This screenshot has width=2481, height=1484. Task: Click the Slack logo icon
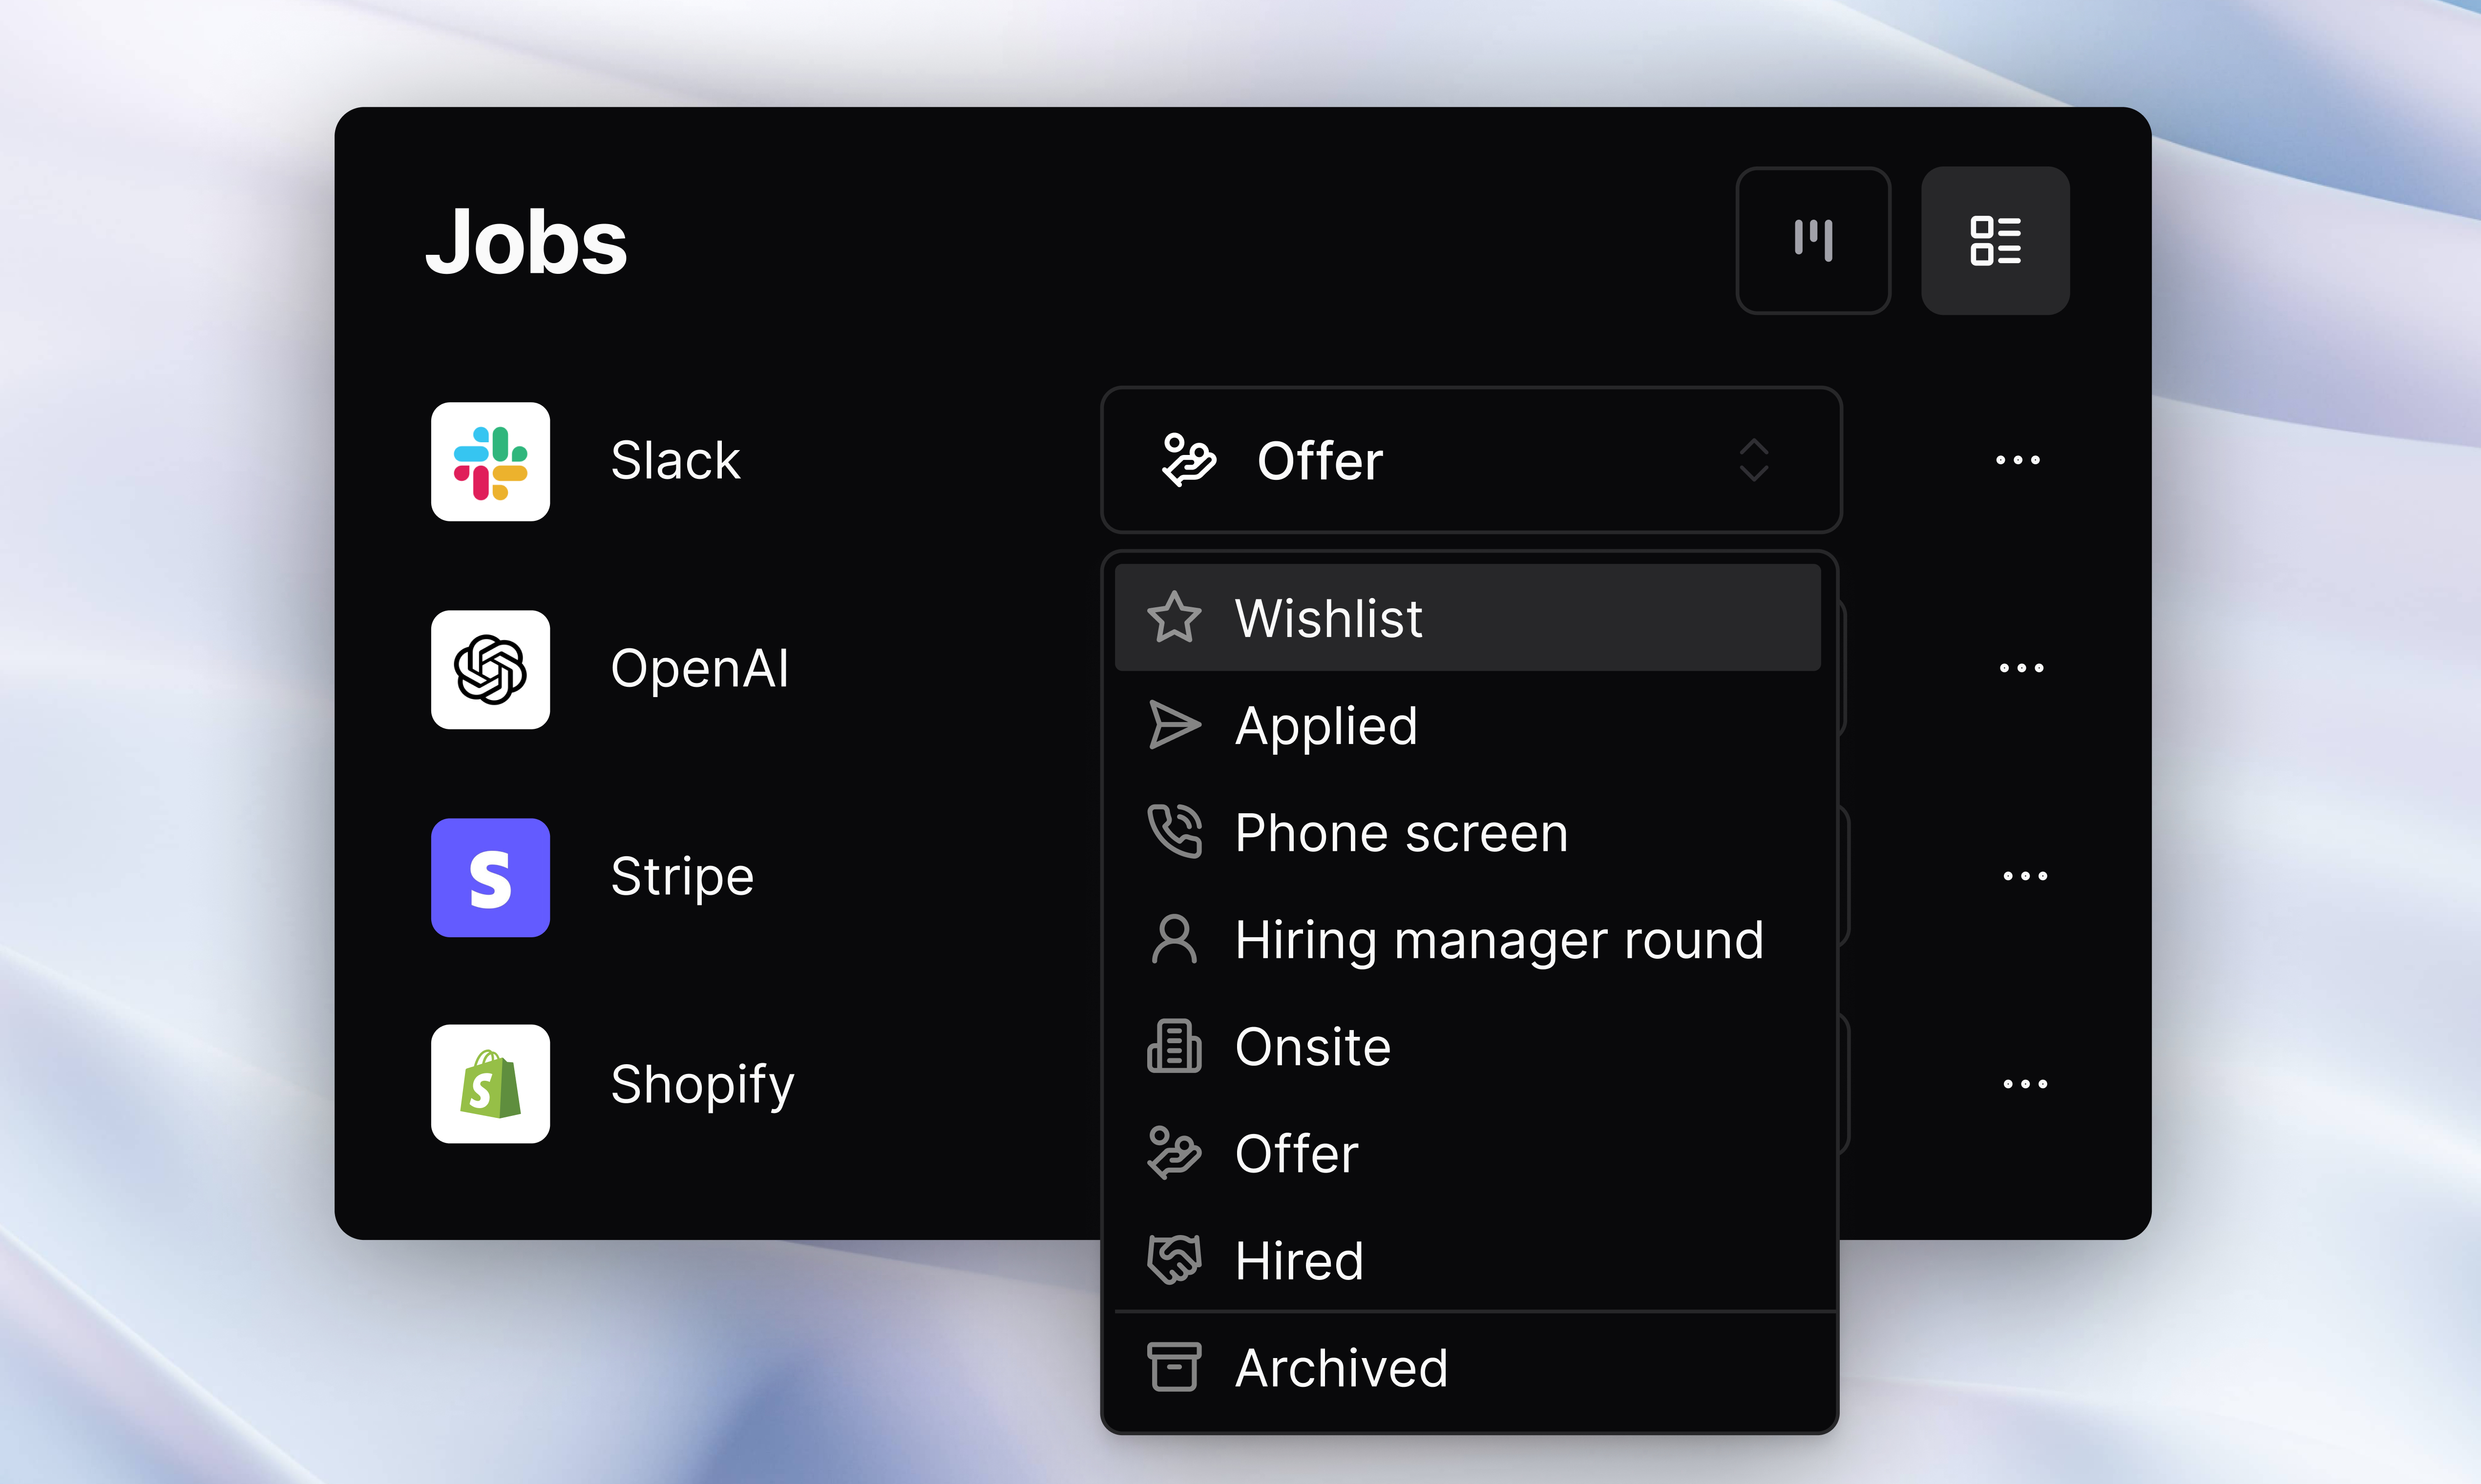pos(490,462)
